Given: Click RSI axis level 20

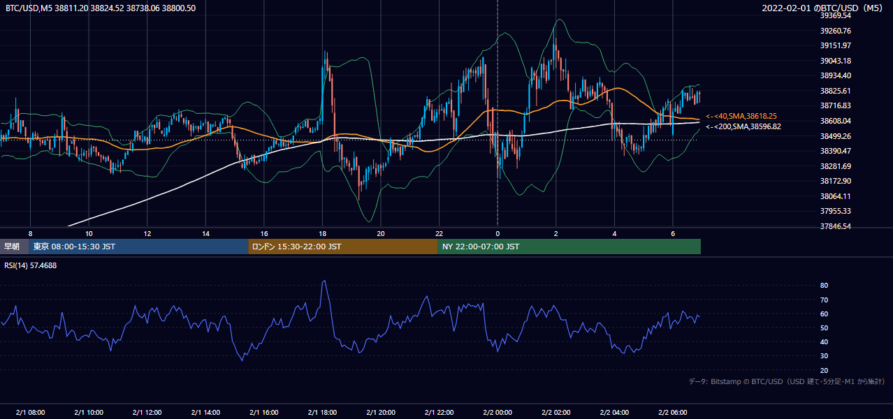Looking at the screenshot, I should tap(824, 370).
